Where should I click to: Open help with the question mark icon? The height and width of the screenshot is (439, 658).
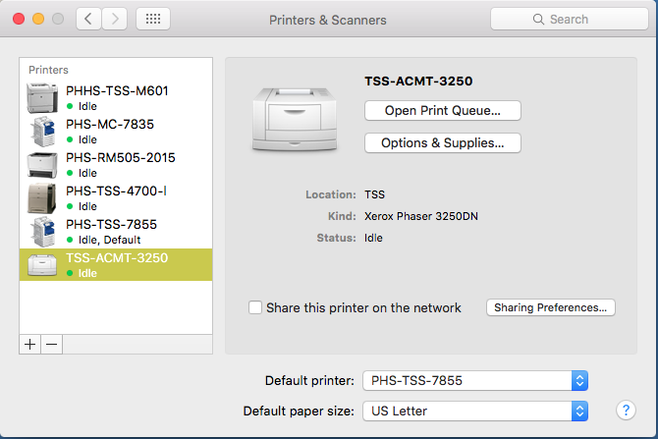click(625, 411)
